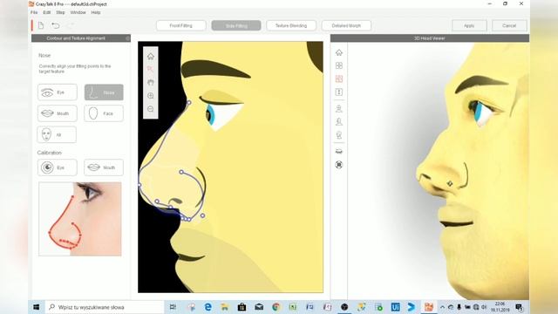Click the greyed-out redo arrow

[71, 25]
